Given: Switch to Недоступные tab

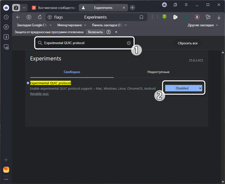Looking at the screenshot, I should pos(158,72).
